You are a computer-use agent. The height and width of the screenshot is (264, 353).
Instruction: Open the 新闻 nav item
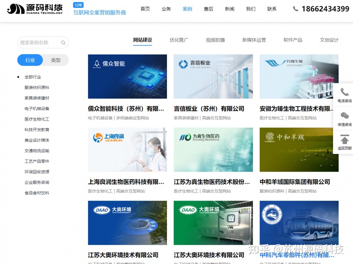pos(230,9)
